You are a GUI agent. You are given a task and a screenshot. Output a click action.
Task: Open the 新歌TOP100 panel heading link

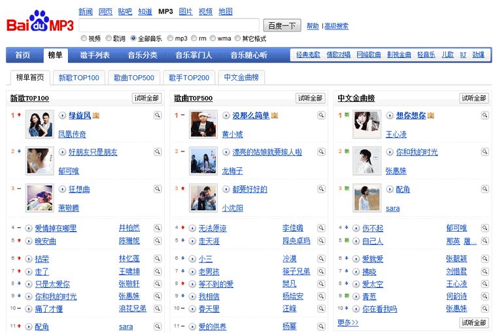point(29,99)
